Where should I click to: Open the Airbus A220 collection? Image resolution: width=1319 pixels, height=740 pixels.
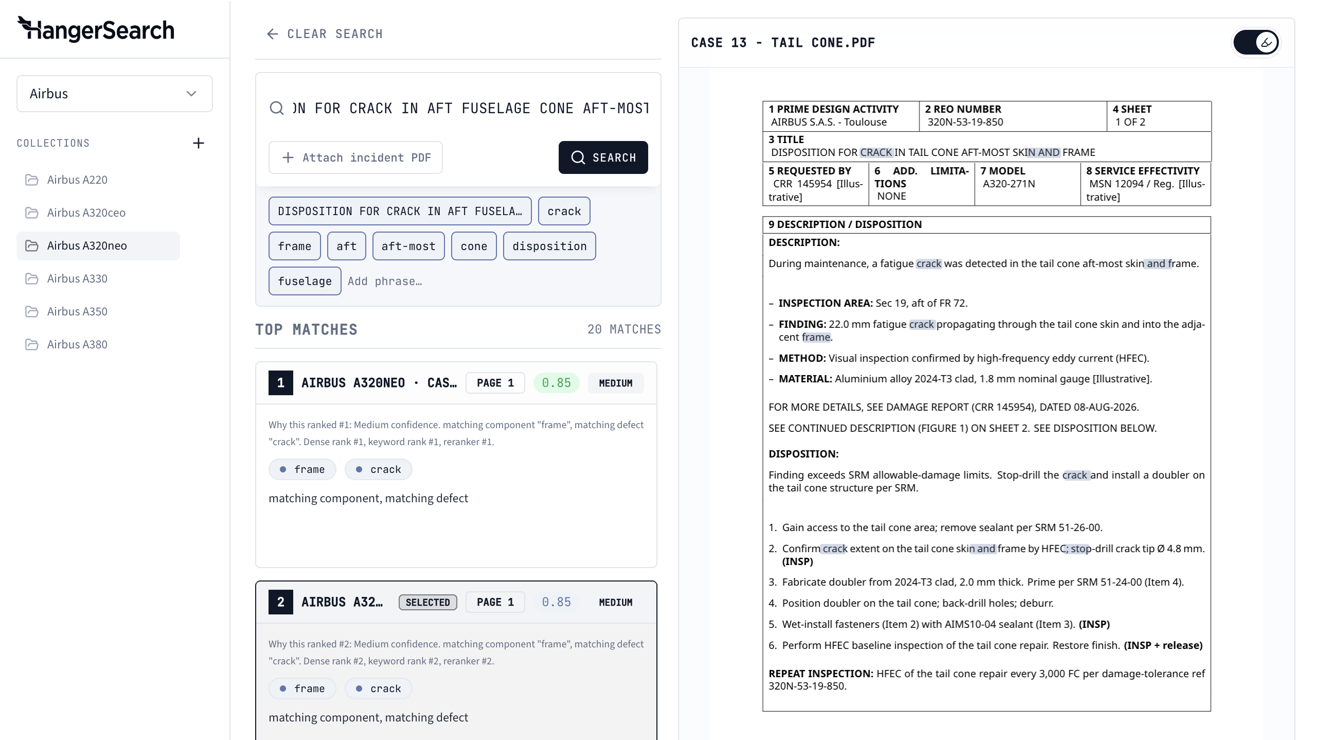(98, 180)
